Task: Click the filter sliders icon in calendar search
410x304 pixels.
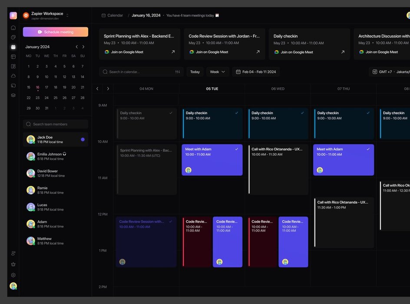Action: click(178, 72)
